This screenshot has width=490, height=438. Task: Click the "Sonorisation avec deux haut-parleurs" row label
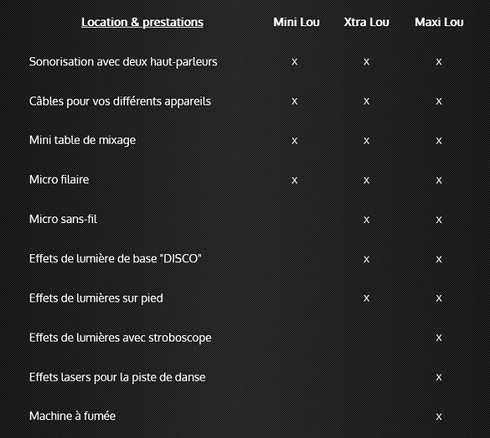point(123,61)
